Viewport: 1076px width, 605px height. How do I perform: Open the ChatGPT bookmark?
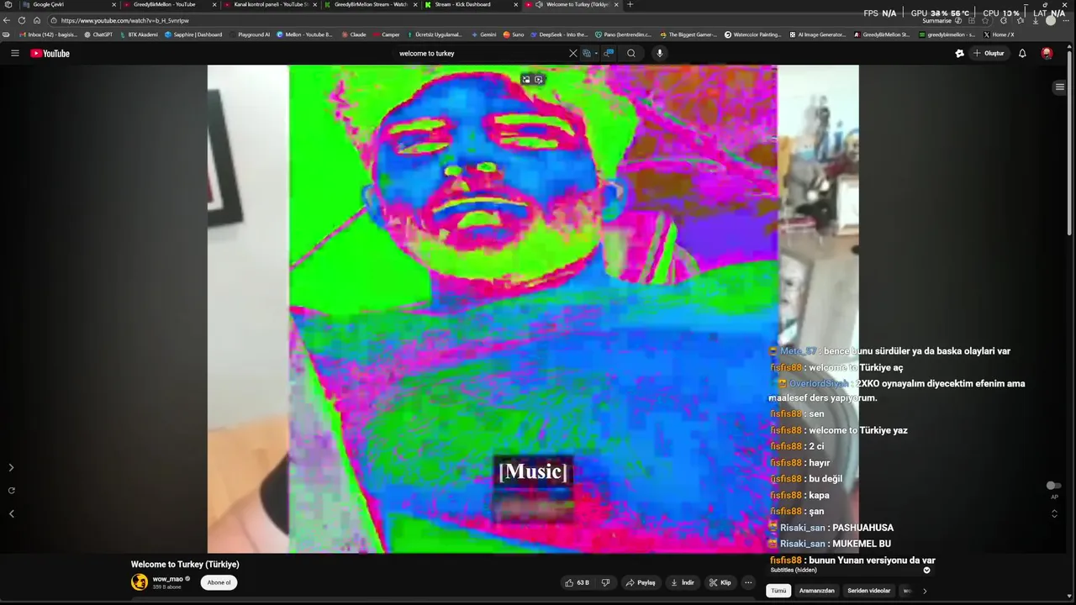coord(98,34)
